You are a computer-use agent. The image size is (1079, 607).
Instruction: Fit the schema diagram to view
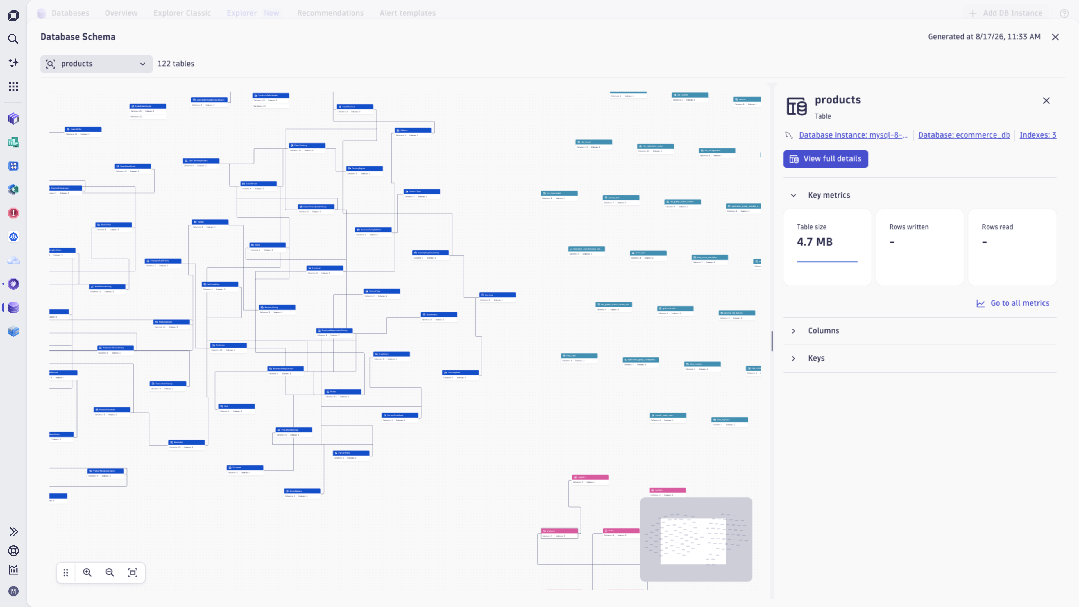pos(132,573)
